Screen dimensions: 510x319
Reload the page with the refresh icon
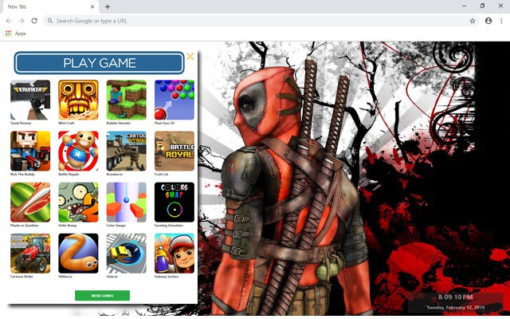[34, 21]
